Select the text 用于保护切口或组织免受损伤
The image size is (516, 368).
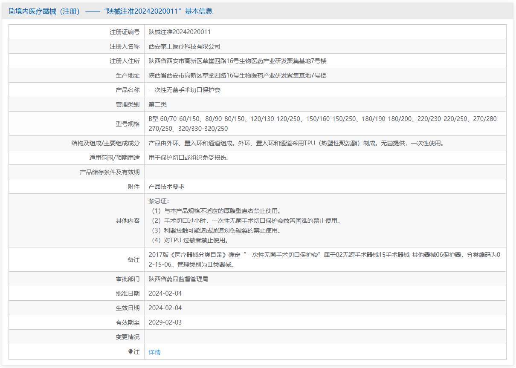click(x=190, y=158)
